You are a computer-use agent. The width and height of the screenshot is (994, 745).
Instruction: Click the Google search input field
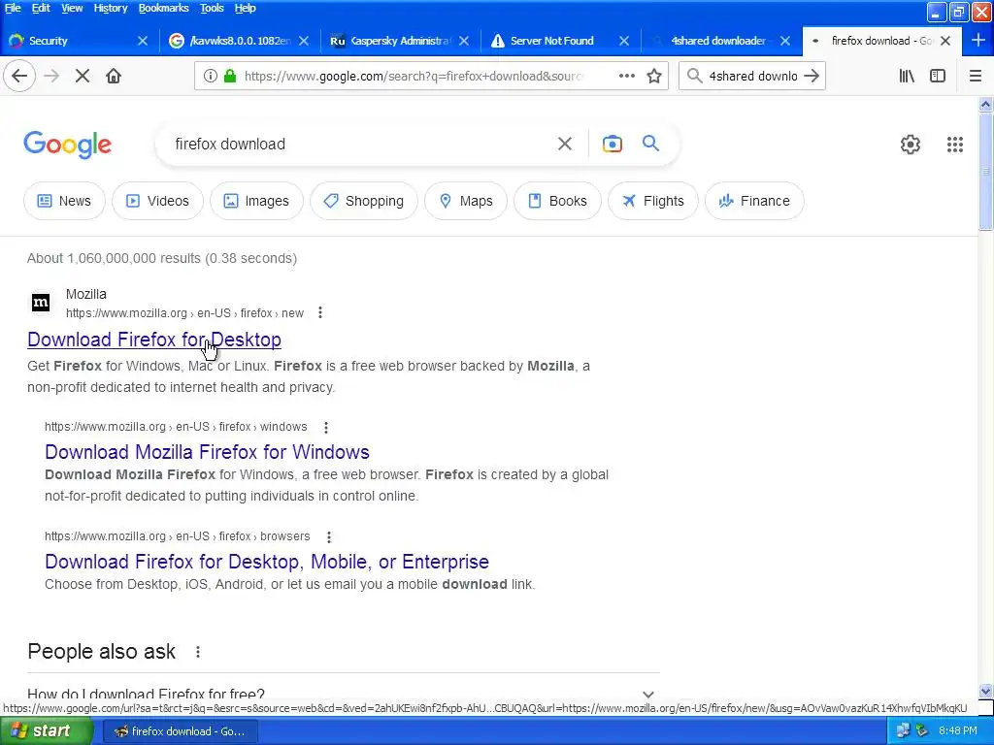click(358, 144)
